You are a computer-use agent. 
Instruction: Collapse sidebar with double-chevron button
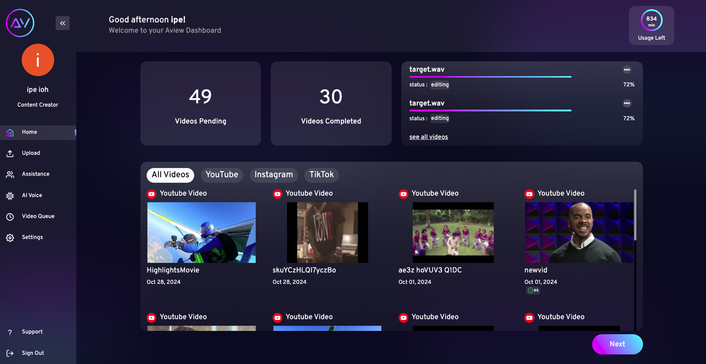click(63, 23)
